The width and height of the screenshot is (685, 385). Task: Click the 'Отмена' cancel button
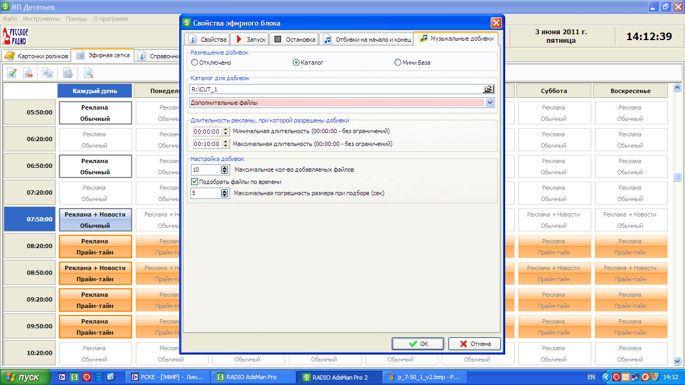[x=474, y=344]
